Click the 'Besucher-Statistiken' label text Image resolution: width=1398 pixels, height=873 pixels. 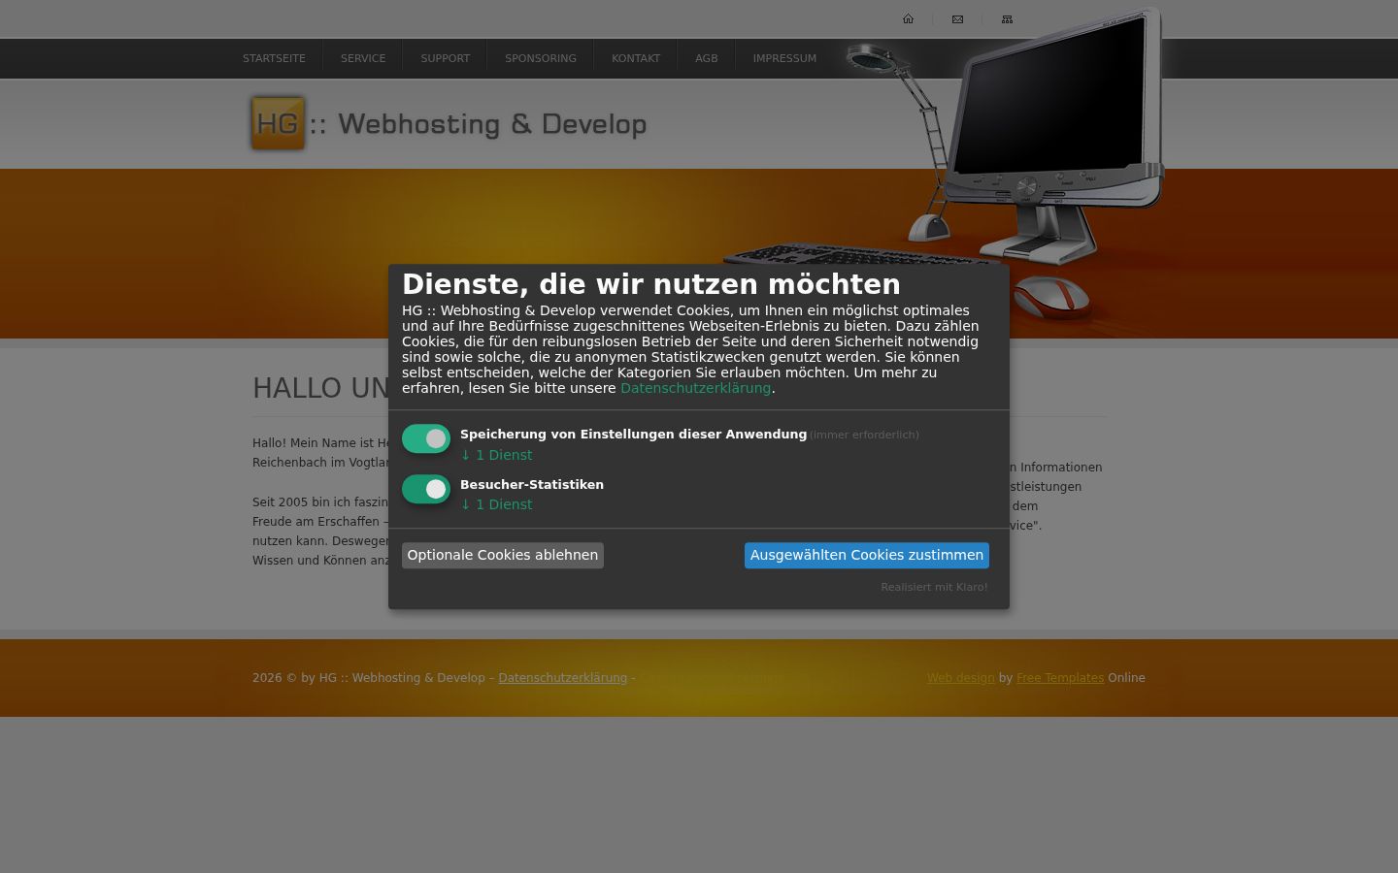point(532,484)
